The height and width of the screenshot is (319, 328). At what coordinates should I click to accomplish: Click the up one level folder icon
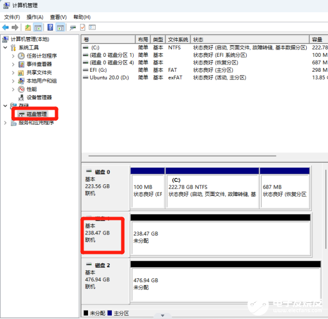coord(28,27)
